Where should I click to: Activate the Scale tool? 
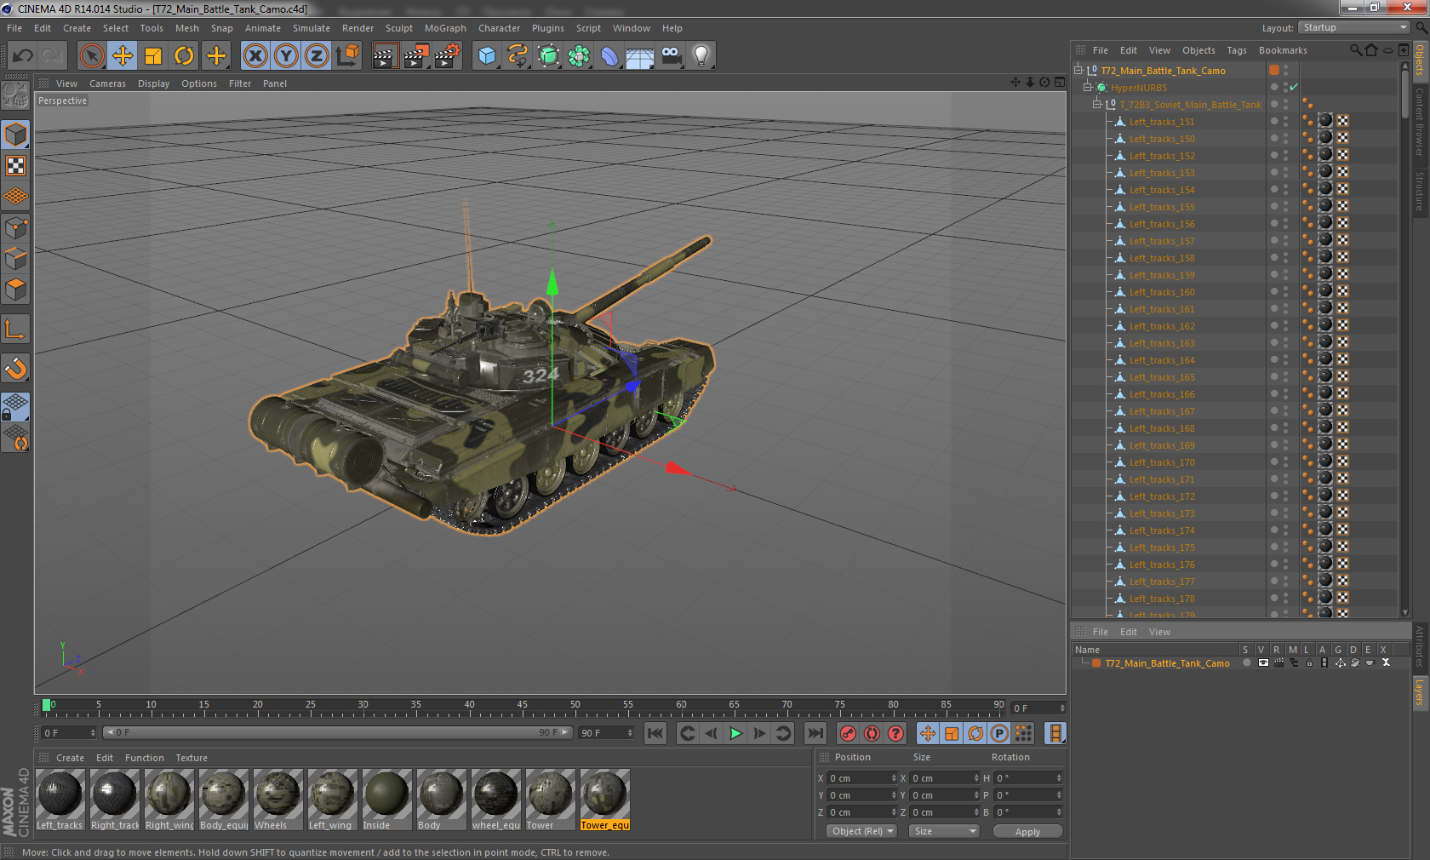153,56
